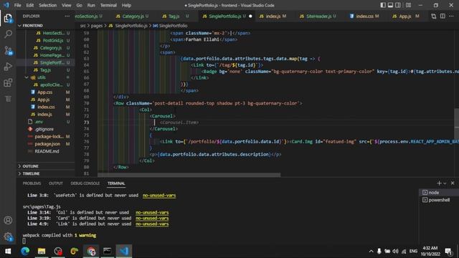
Task: Toggle bottom panel layout icon
Action: [x=390, y=5]
